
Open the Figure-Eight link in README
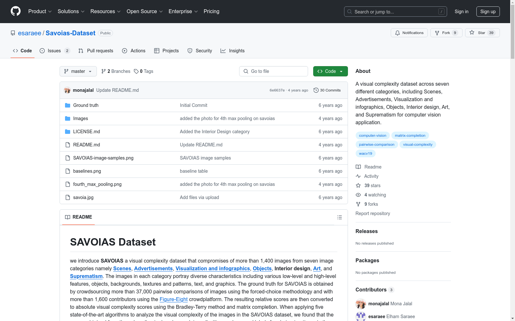click(173, 299)
